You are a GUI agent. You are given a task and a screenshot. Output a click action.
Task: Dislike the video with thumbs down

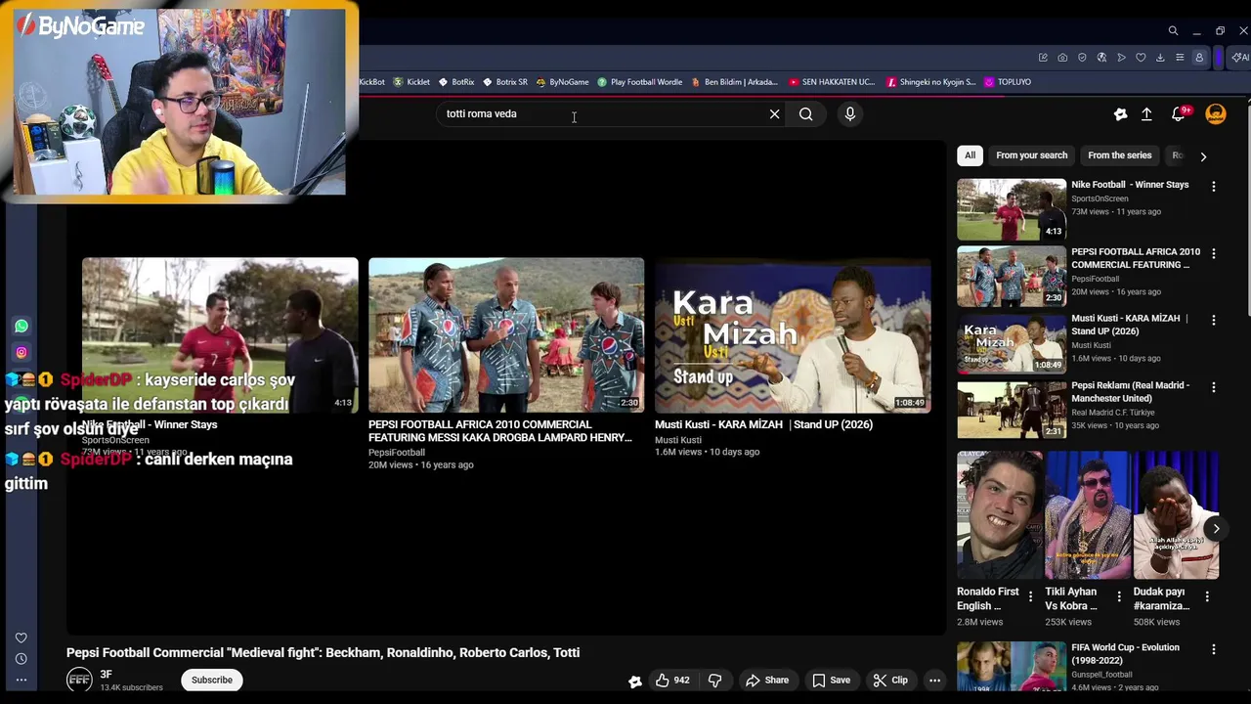pyautogui.click(x=714, y=681)
